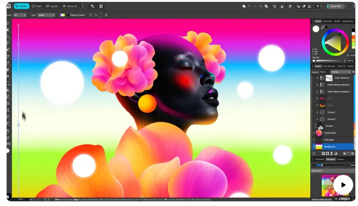Click the FX layer effects icon

[x=323, y=153]
